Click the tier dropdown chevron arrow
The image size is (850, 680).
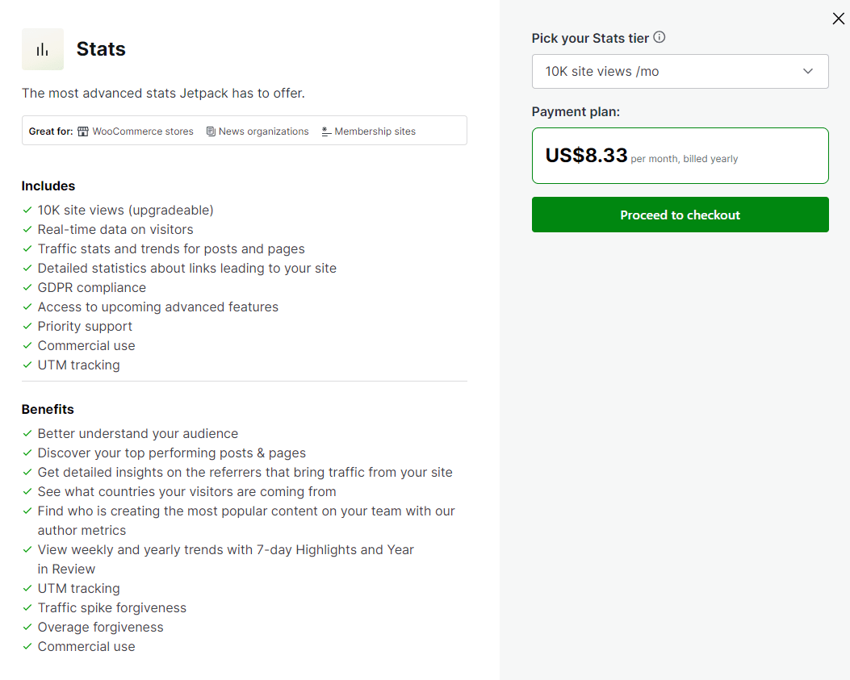coord(808,72)
